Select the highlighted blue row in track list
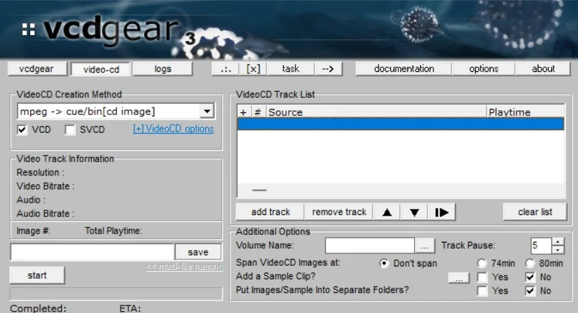Viewport: 578px width, 313px height. tap(400, 124)
